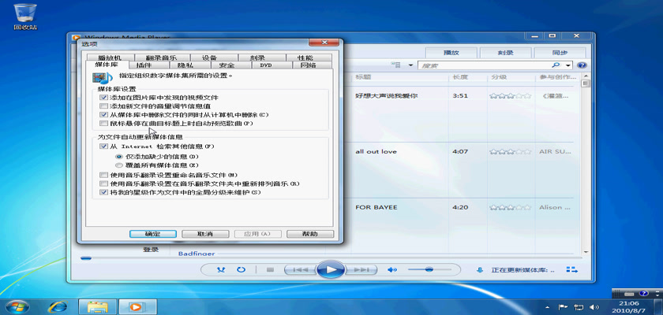
Task: Enable 添加新文件的音量调节信息值 checkbox
Action: [x=104, y=106]
